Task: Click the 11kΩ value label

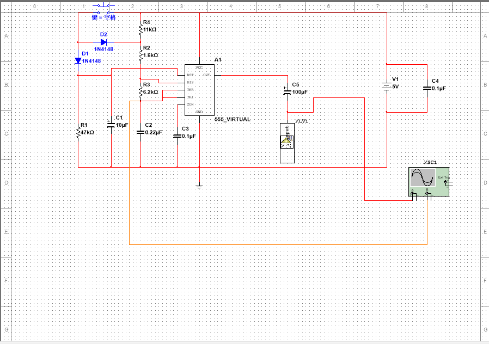Action: pyautogui.click(x=150, y=29)
